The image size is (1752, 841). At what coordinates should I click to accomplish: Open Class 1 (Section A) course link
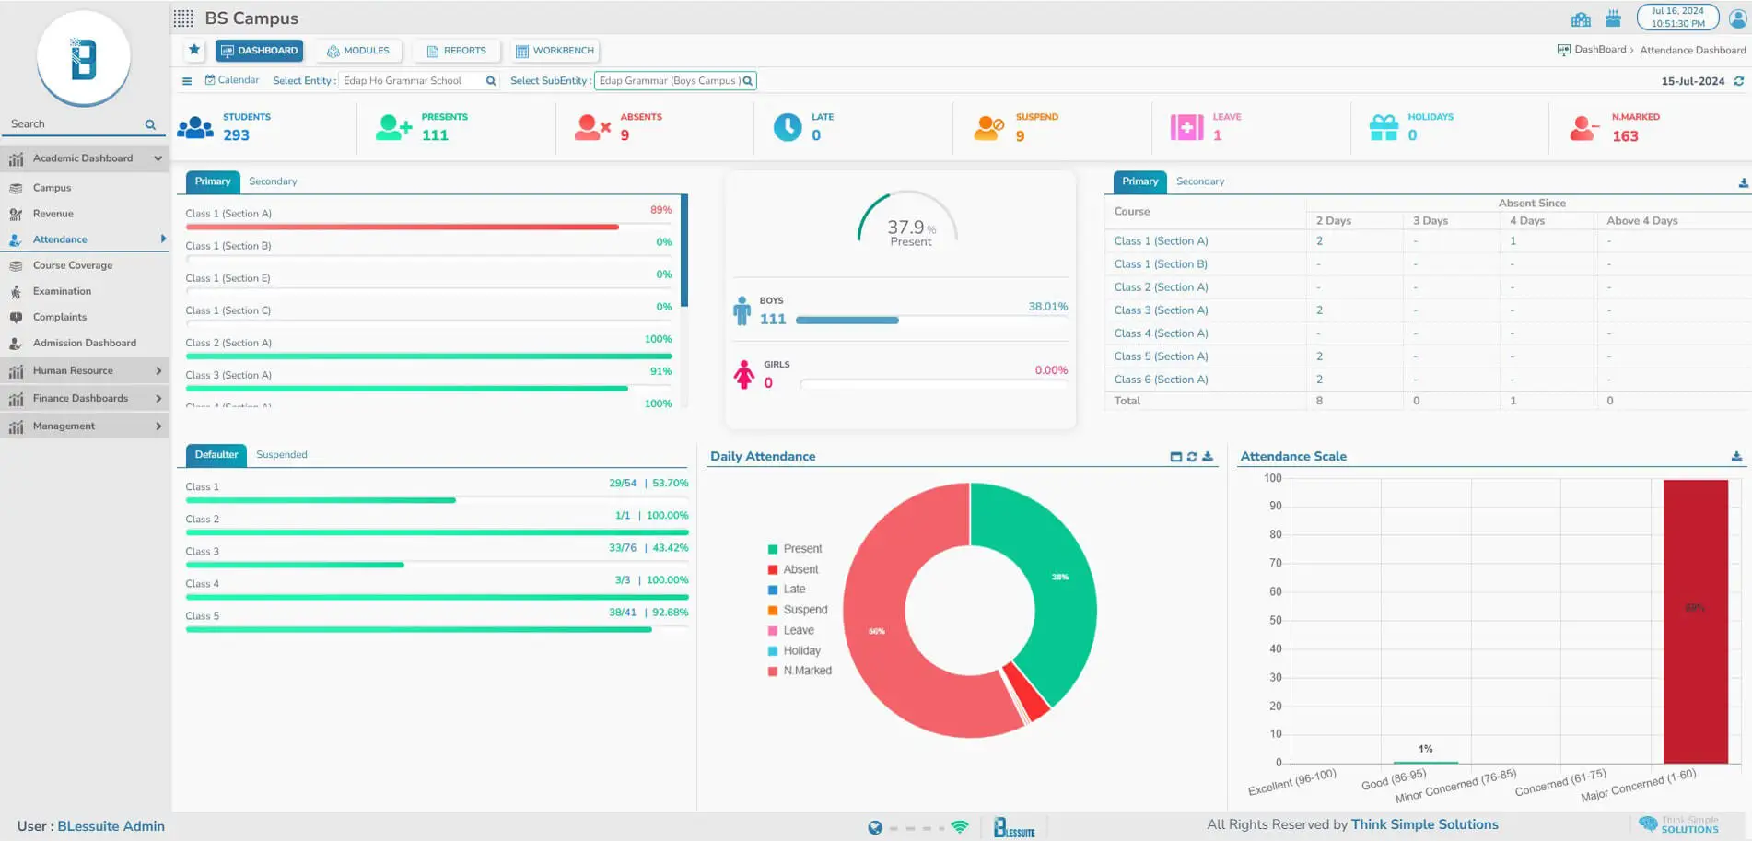pyautogui.click(x=1161, y=241)
